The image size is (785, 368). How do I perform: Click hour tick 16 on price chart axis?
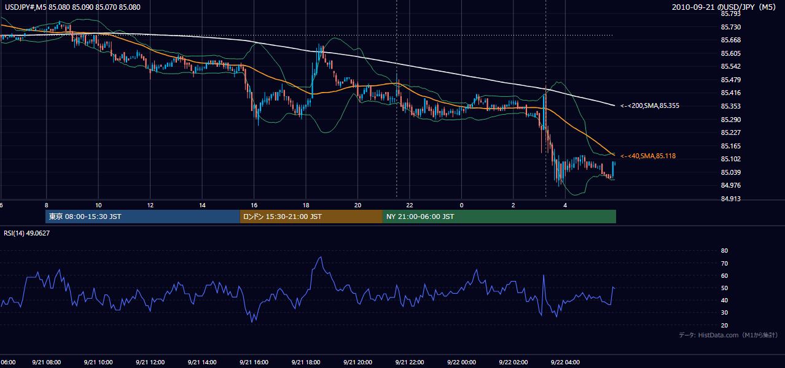coord(254,205)
